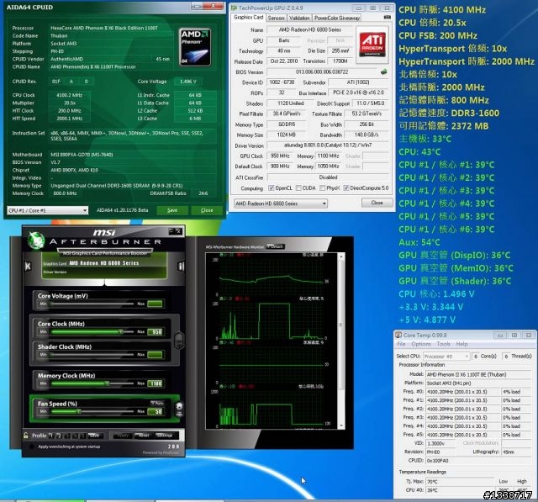
Task: Toggle DirectCompute 5.0 checkbox in GPU-Z
Action: click(345, 188)
